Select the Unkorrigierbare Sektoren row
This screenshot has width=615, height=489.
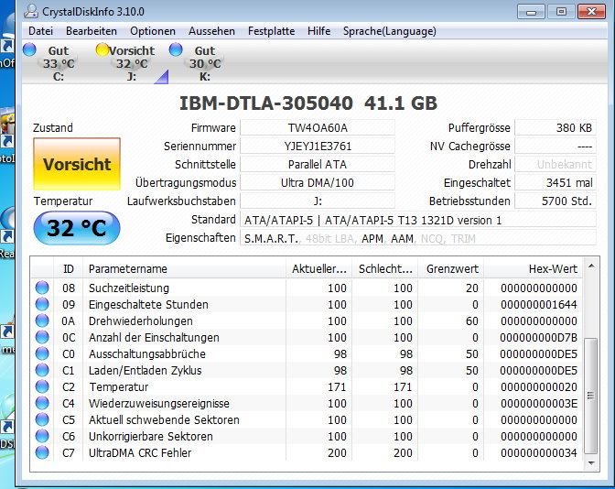307,437
